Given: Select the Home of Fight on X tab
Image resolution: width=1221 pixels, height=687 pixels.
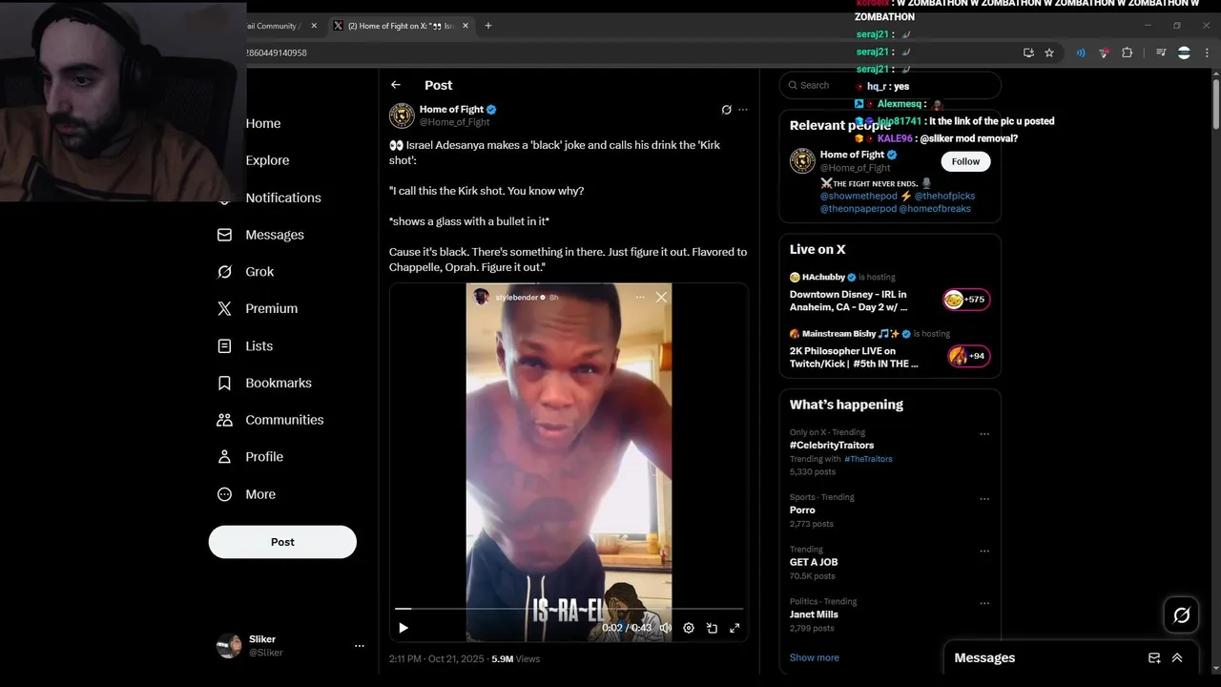Looking at the screenshot, I should 399,26.
